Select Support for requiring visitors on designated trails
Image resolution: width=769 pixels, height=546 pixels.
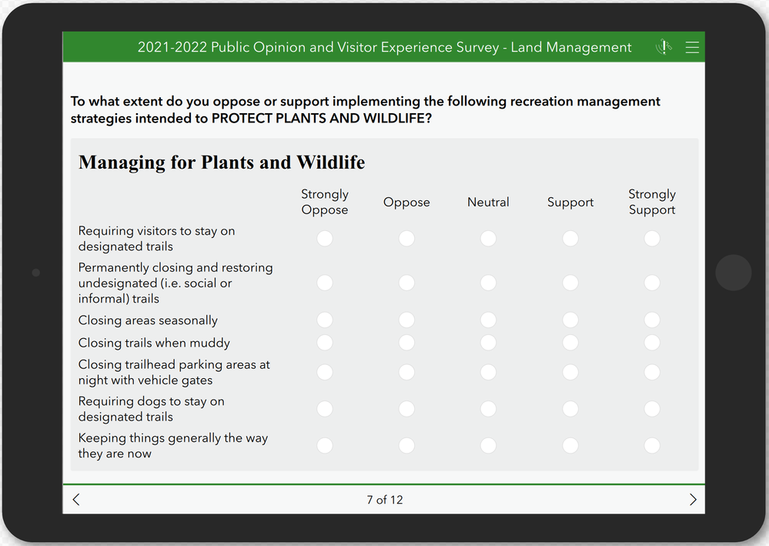coord(570,239)
